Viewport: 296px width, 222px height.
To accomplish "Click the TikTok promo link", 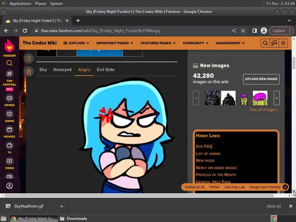I will pos(214,187).
